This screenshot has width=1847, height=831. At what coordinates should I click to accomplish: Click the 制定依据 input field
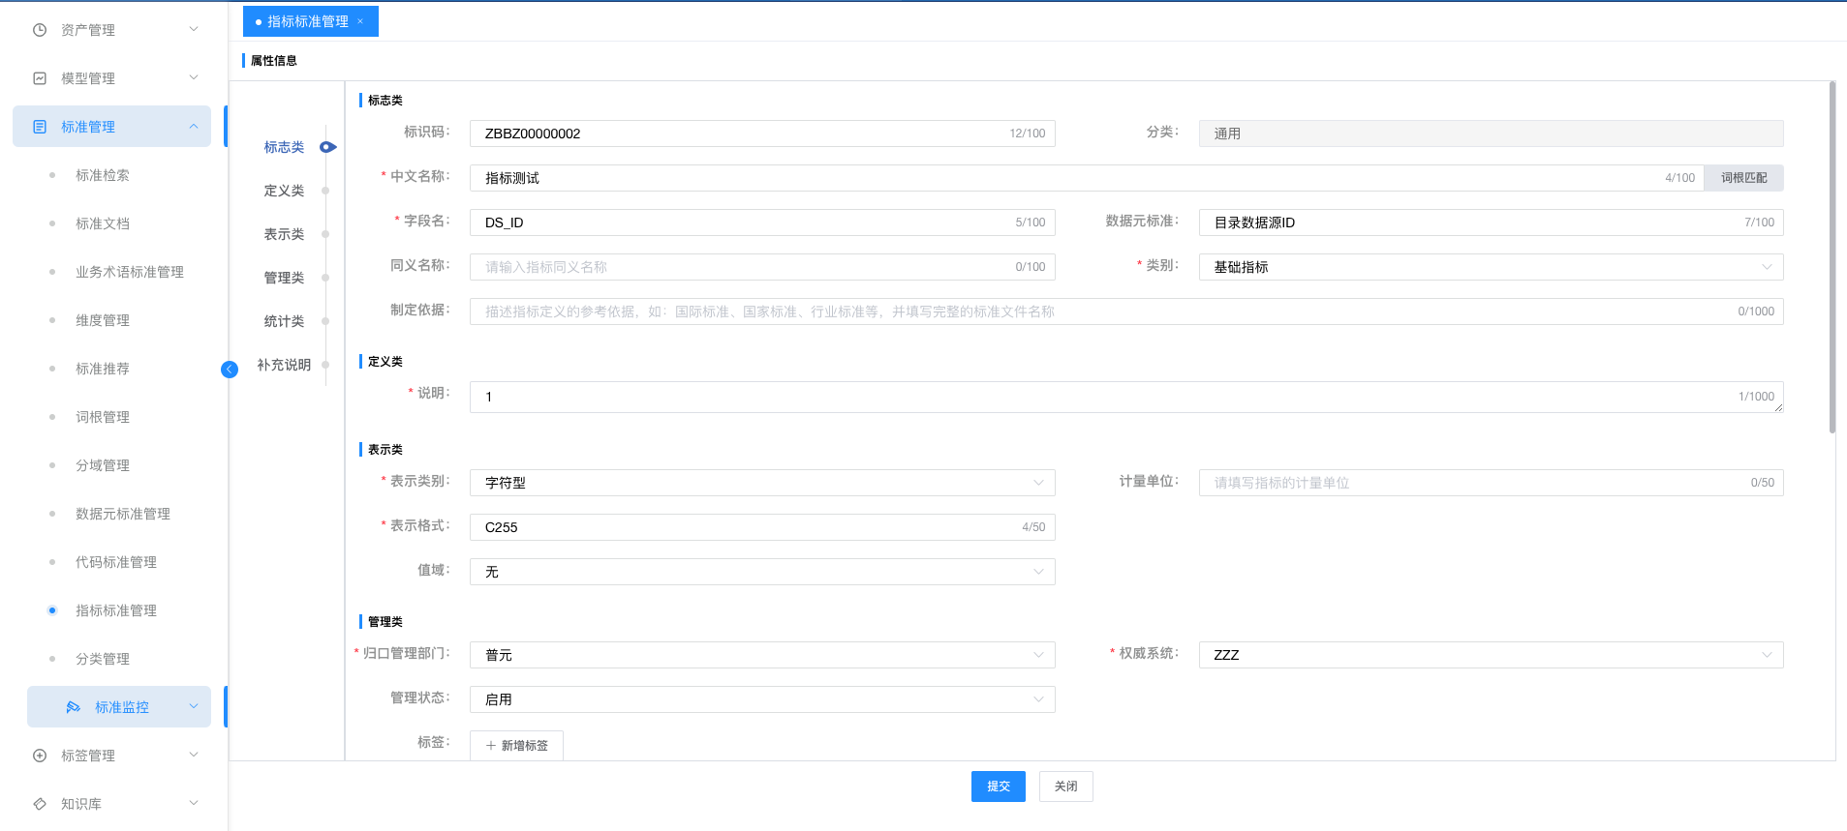click(x=1126, y=312)
